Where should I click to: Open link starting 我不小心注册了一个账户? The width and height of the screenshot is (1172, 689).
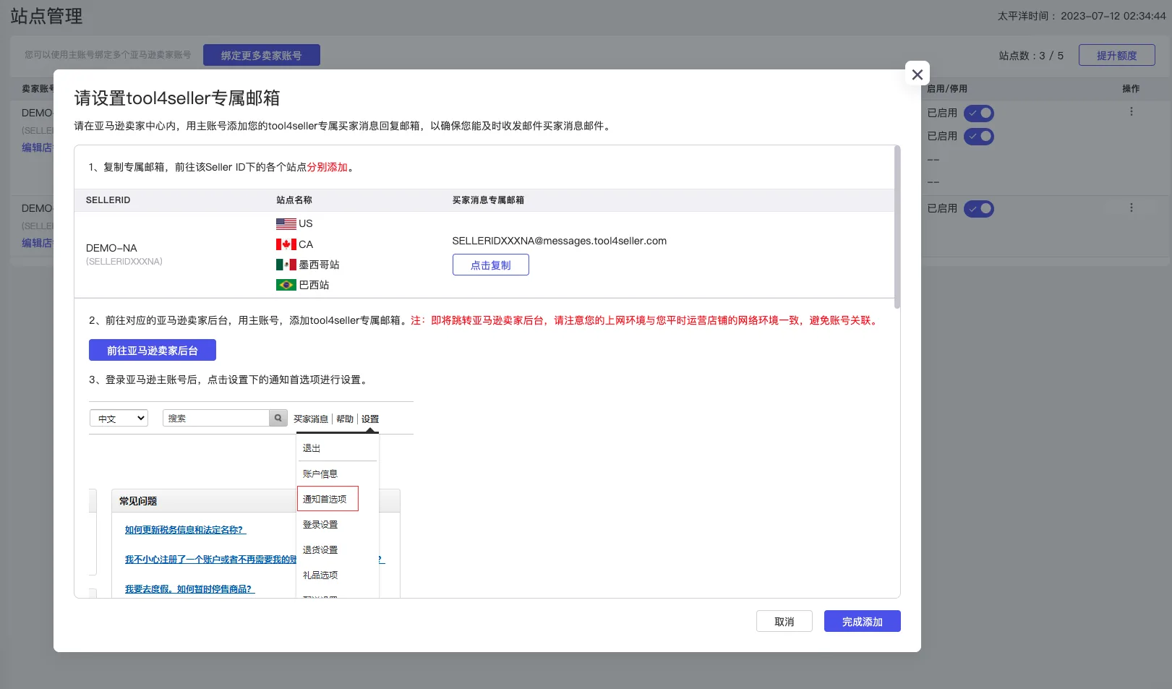pos(210,560)
